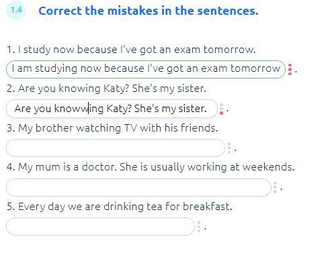Screen dimensions: 332x257
Task: Click the three-dot icon beside answer two
Action: [221, 109]
